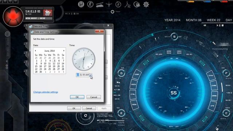Open Change calendar settings link
The height and width of the screenshot is (131, 233).
point(46,92)
